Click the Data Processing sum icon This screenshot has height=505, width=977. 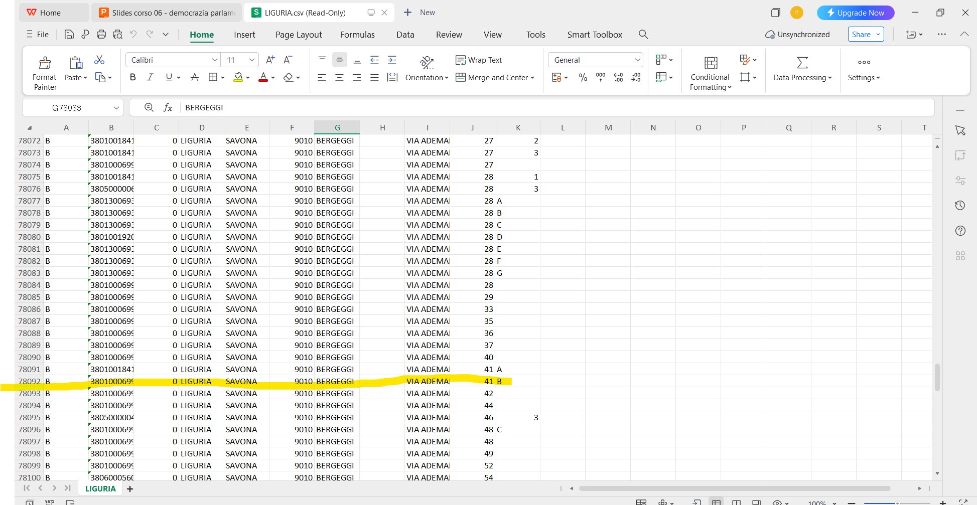[802, 63]
